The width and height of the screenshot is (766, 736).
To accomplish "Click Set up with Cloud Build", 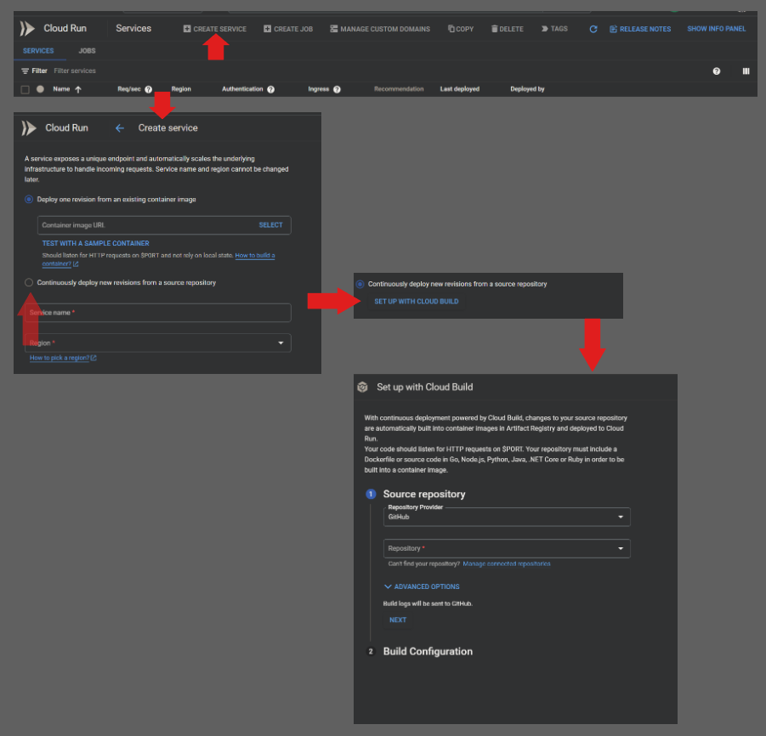I will (417, 302).
